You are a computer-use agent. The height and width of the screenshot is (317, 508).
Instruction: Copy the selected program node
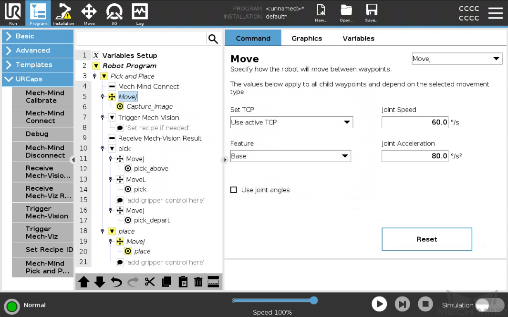166,282
